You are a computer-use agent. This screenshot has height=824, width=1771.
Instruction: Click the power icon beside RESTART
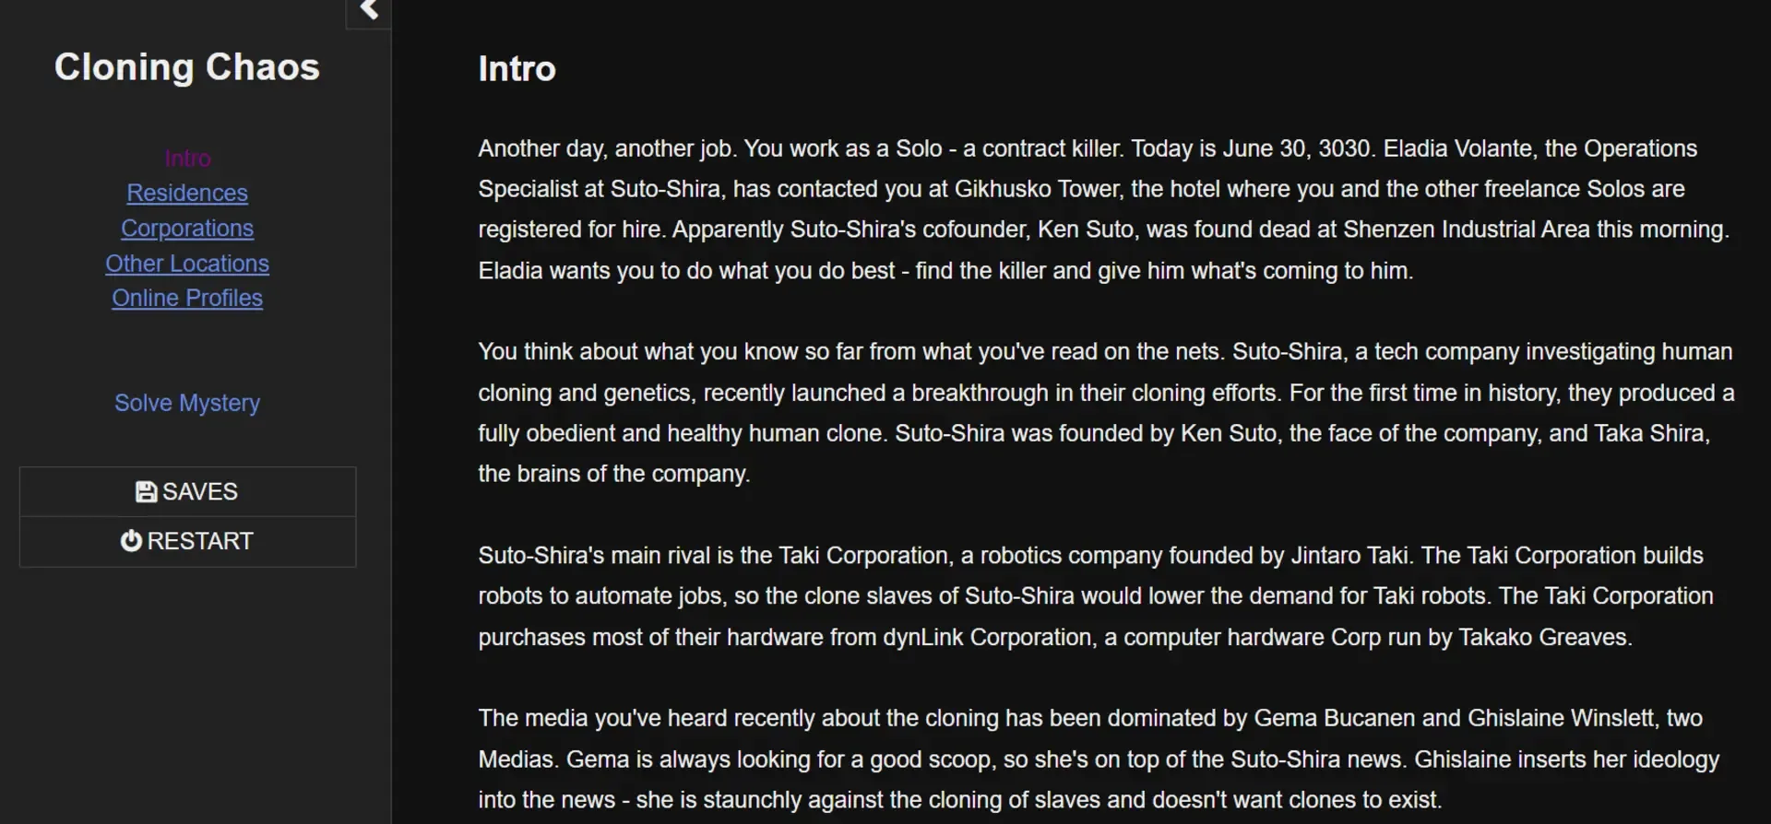pos(131,541)
